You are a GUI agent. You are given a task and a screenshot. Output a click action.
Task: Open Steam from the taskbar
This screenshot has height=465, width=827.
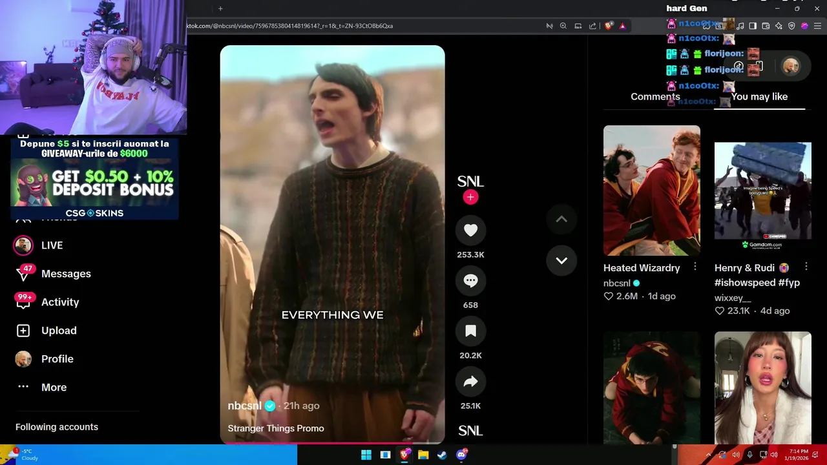(442, 455)
